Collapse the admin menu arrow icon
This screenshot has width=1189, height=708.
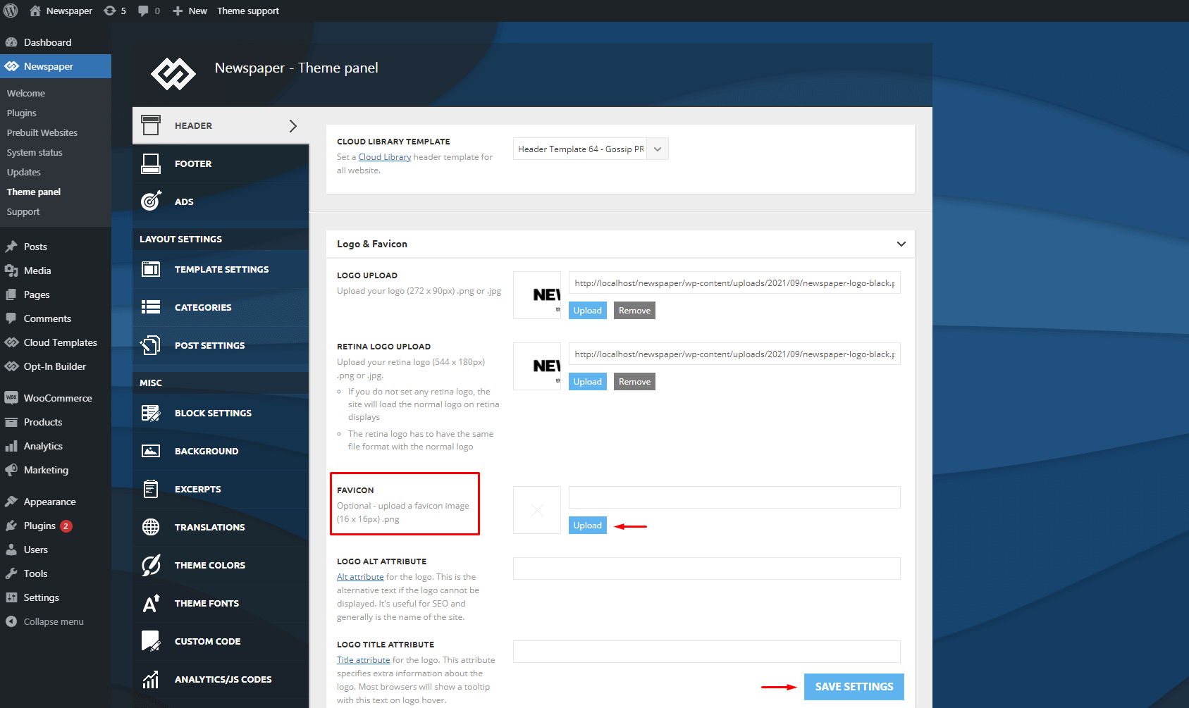11,621
